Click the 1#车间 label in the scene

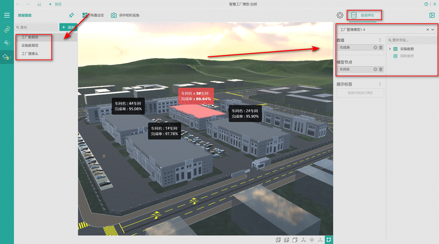(164, 131)
